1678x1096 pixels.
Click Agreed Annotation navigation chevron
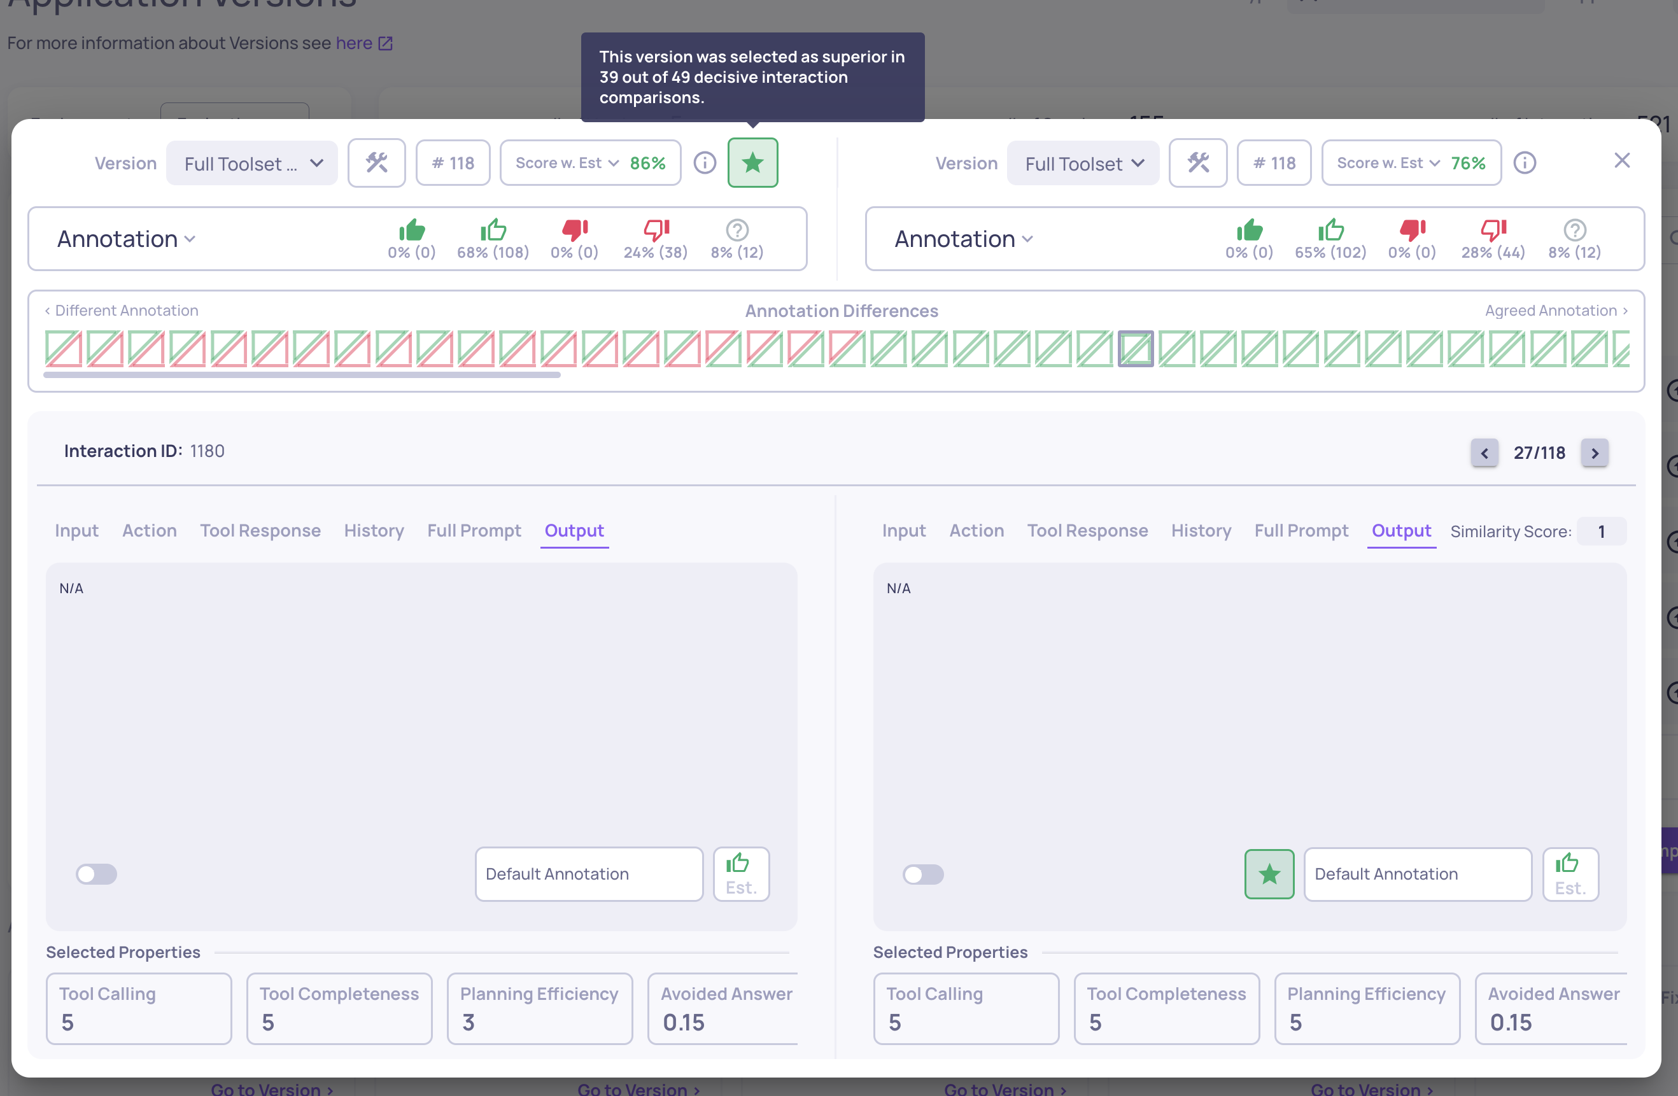tap(1625, 311)
